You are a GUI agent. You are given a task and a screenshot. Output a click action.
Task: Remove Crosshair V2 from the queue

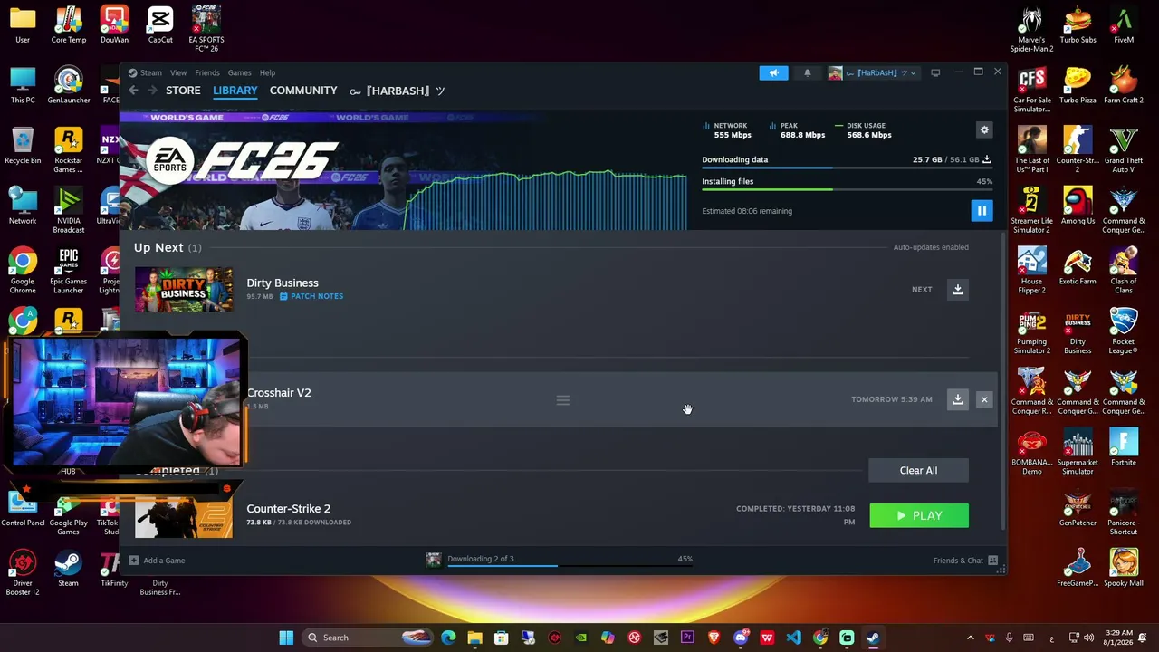pos(984,399)
